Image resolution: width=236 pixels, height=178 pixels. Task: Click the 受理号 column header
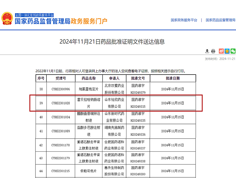click(x=61, y=79)
